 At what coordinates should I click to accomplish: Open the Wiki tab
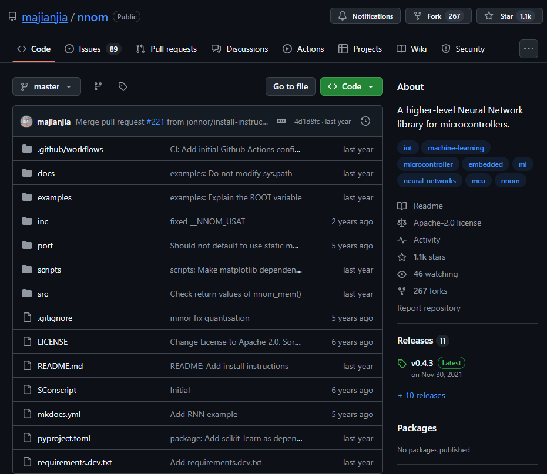(x=412, y=49)
